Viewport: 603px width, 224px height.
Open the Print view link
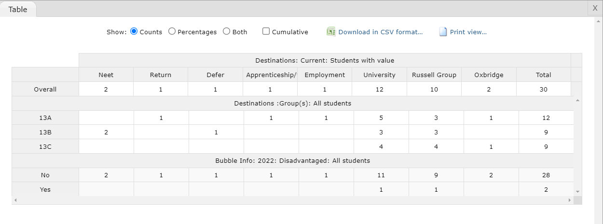[468, 32]
